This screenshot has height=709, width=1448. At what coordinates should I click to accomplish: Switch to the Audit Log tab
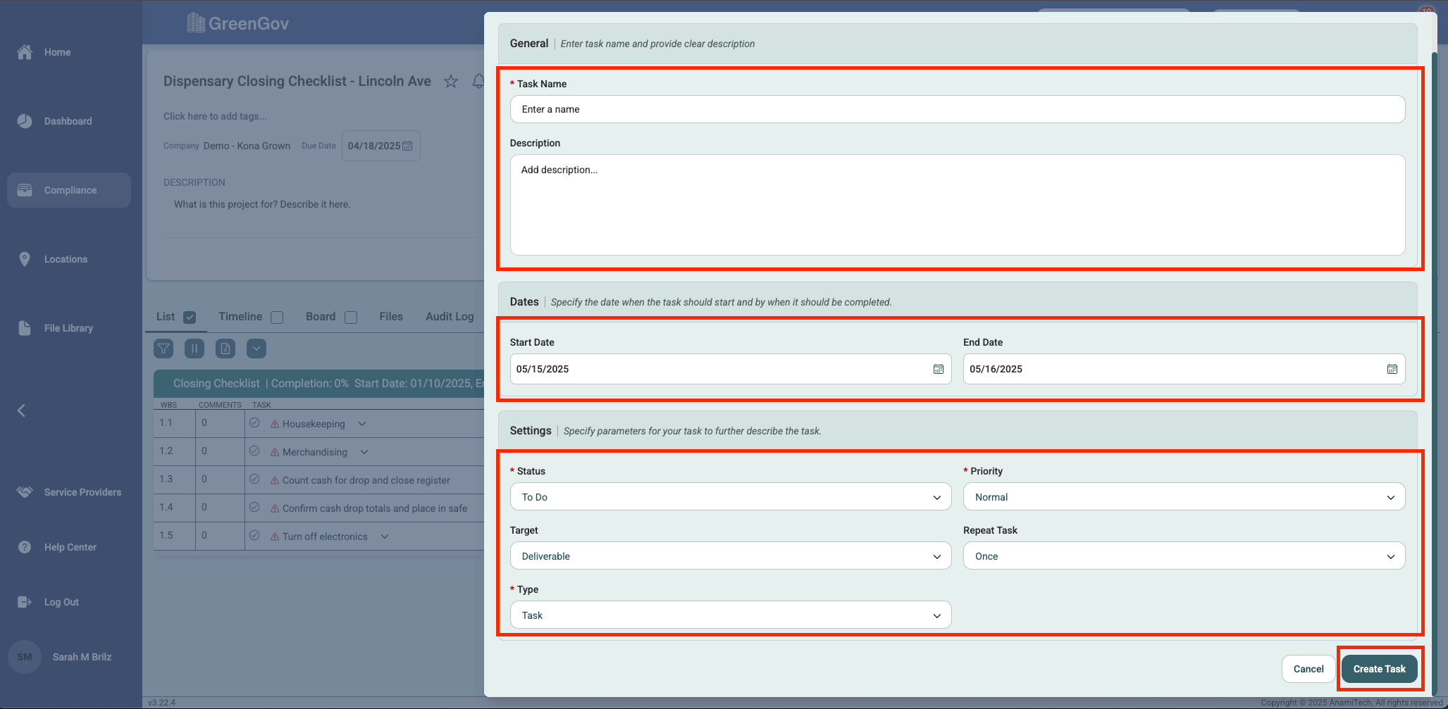coord(450,317)
